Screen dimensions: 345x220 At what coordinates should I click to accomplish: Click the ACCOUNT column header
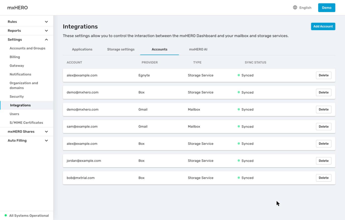pyautogui.click(x=74, y=63)
